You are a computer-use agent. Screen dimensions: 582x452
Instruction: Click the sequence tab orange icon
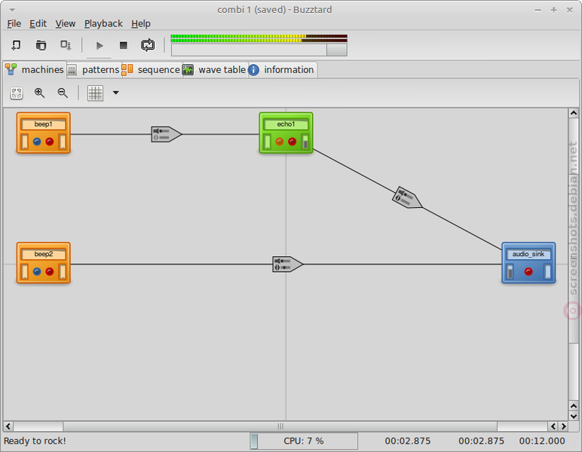click(x=127, y=69)
